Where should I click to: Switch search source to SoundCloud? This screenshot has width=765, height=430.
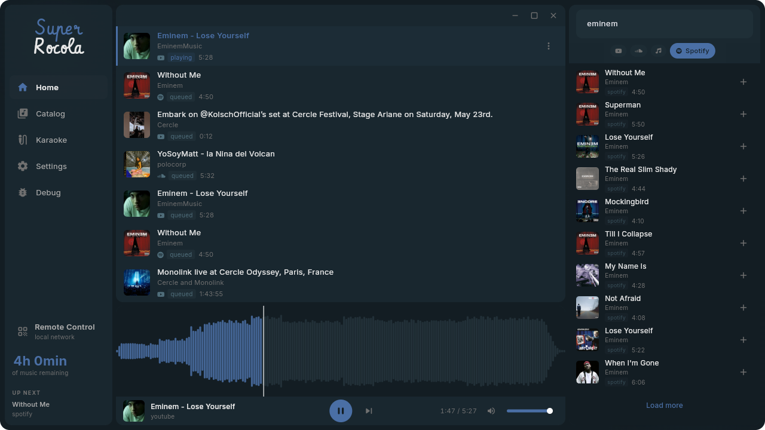(x=638, y=51)
